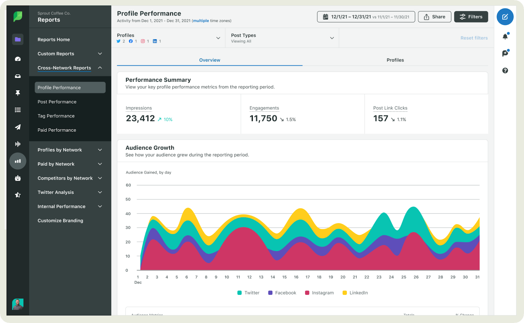Select the pinned items icon
The width and height of the screenshot is (524, 323).
tap(18, 93)
